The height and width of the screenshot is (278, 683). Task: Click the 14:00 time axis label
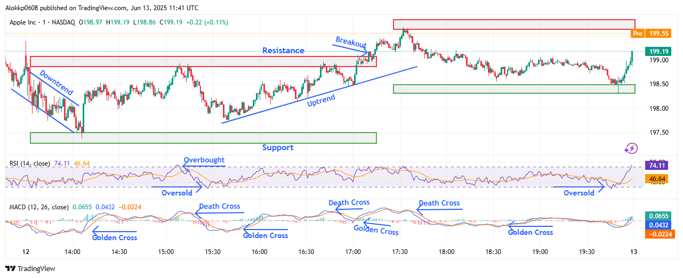click(x=73, y=251)
